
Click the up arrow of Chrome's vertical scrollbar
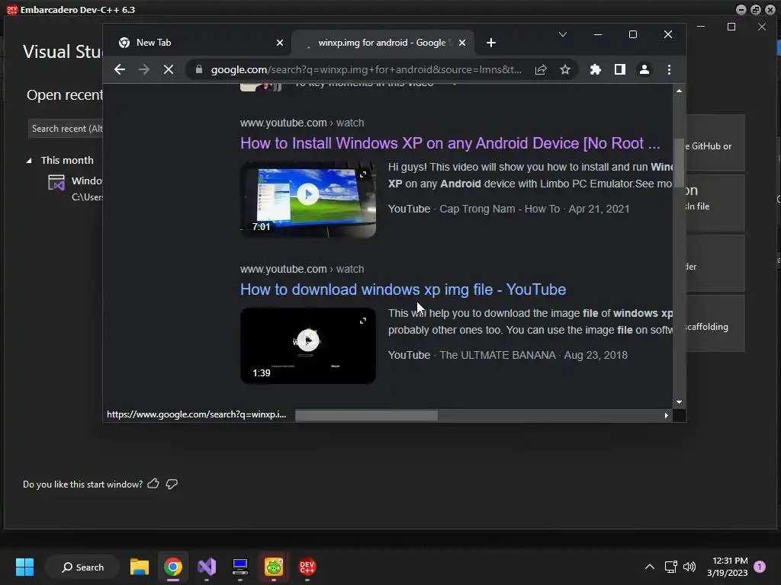click(679, 91)
